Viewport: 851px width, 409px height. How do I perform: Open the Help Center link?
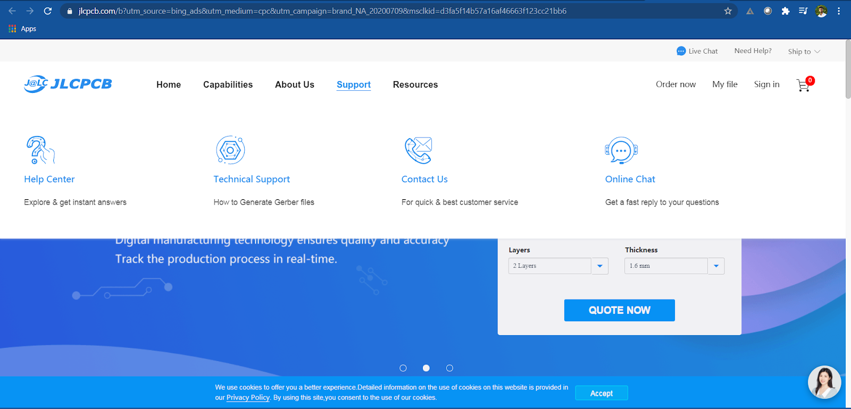pos(49,179)
